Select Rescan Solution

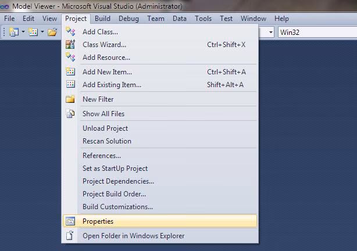click(160, 141)
